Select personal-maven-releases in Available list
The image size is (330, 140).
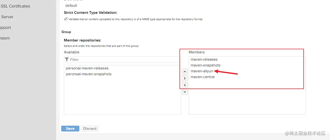(x=87, y=68)
